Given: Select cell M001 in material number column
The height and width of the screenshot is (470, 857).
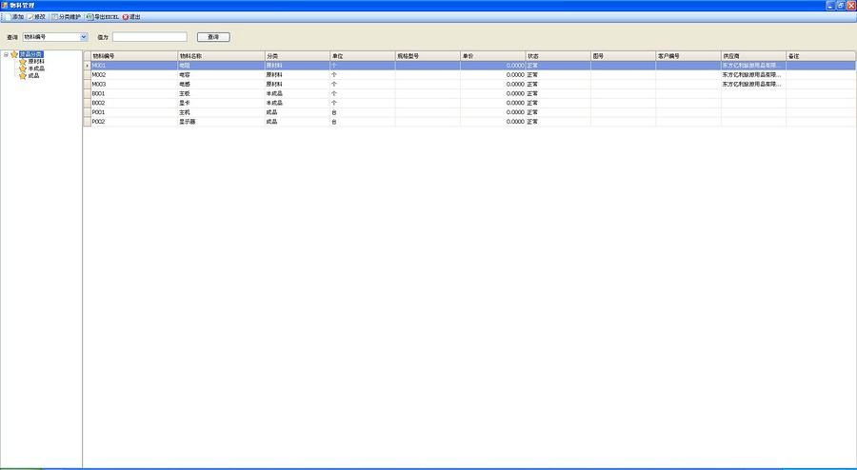Looking at the screenshot, I should [134, 66].
